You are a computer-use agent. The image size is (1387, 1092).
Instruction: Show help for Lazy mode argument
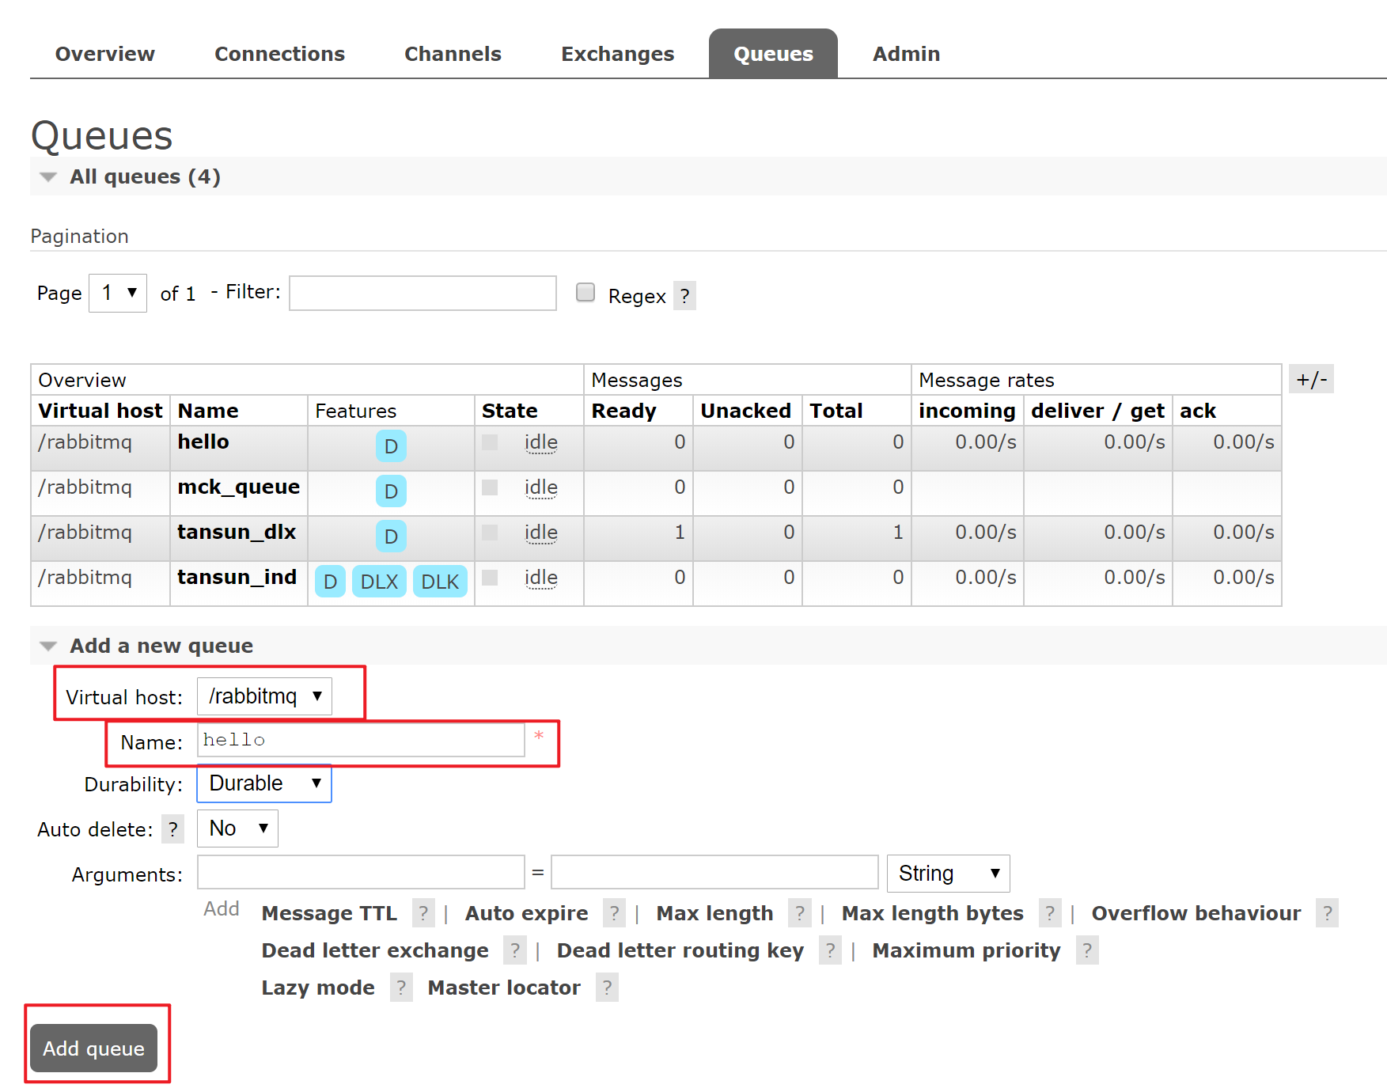401,988
